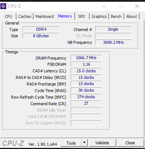Image resolution: width=145 pixels, height=149 pixels.
Task: Click the Validate button
Action: click(102, 143)
